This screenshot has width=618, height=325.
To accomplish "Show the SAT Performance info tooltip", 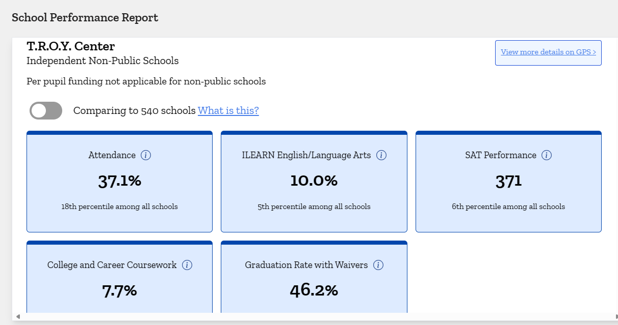I will click(547, 155).
